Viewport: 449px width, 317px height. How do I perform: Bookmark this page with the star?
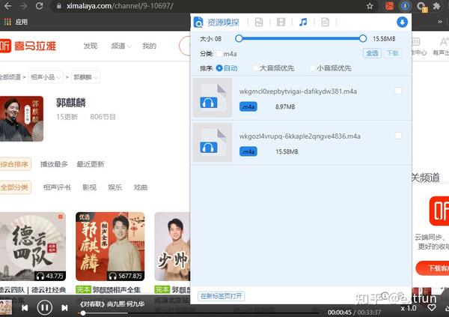[x=370, y=6]
